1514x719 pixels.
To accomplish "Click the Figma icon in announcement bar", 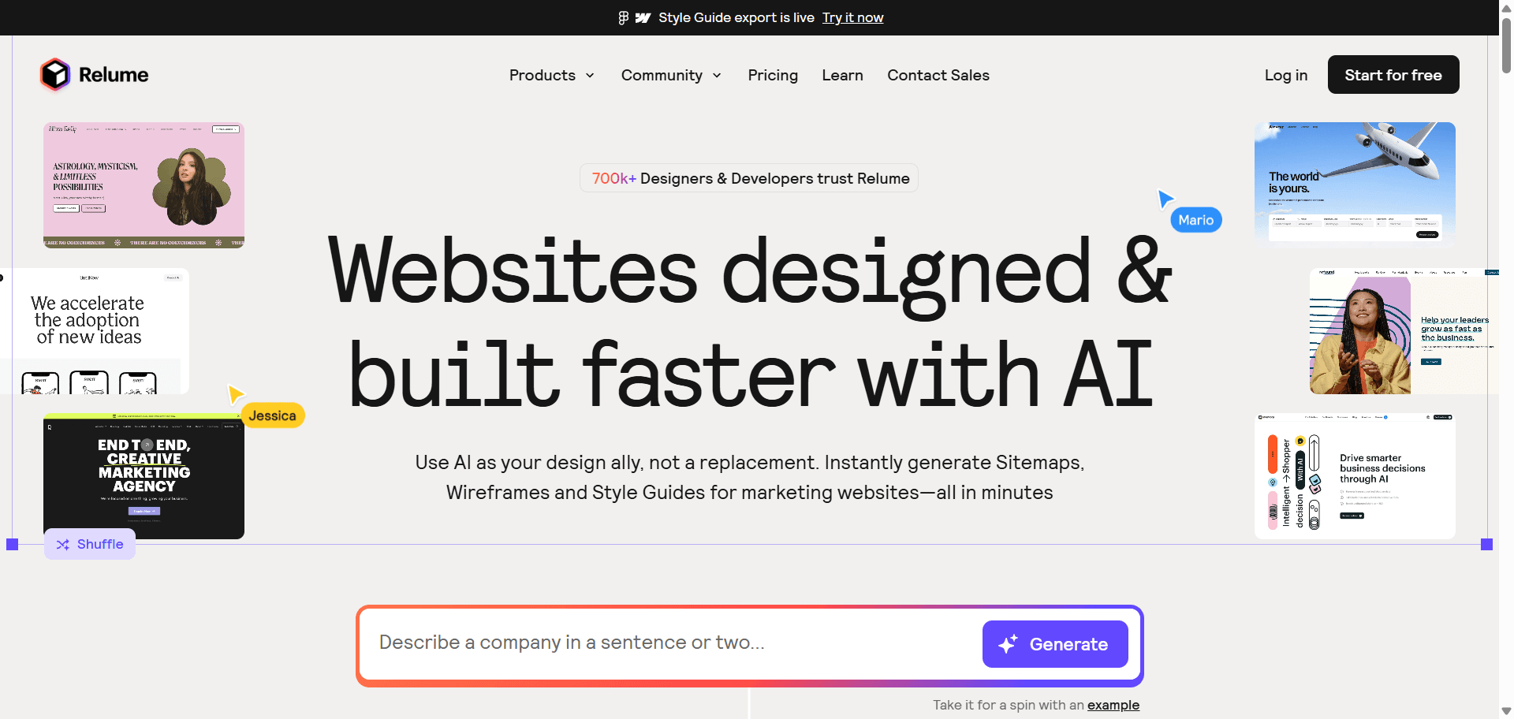I will 624,17.
